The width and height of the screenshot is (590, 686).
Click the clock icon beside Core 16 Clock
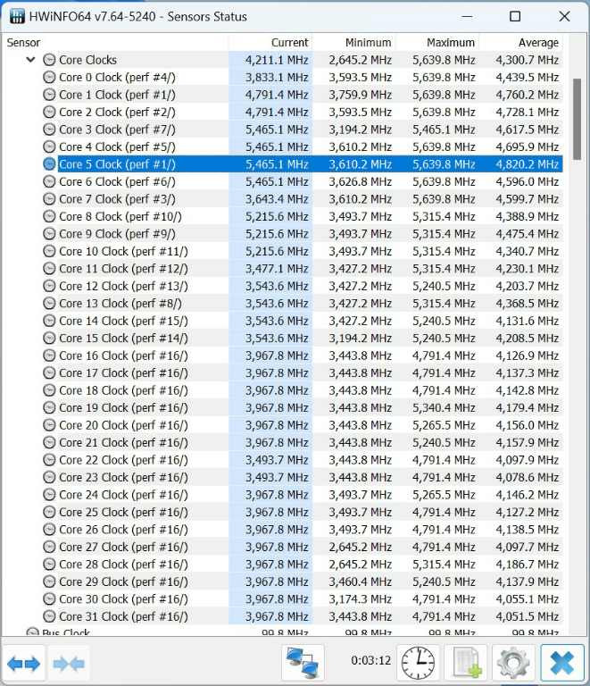(49, 356)
